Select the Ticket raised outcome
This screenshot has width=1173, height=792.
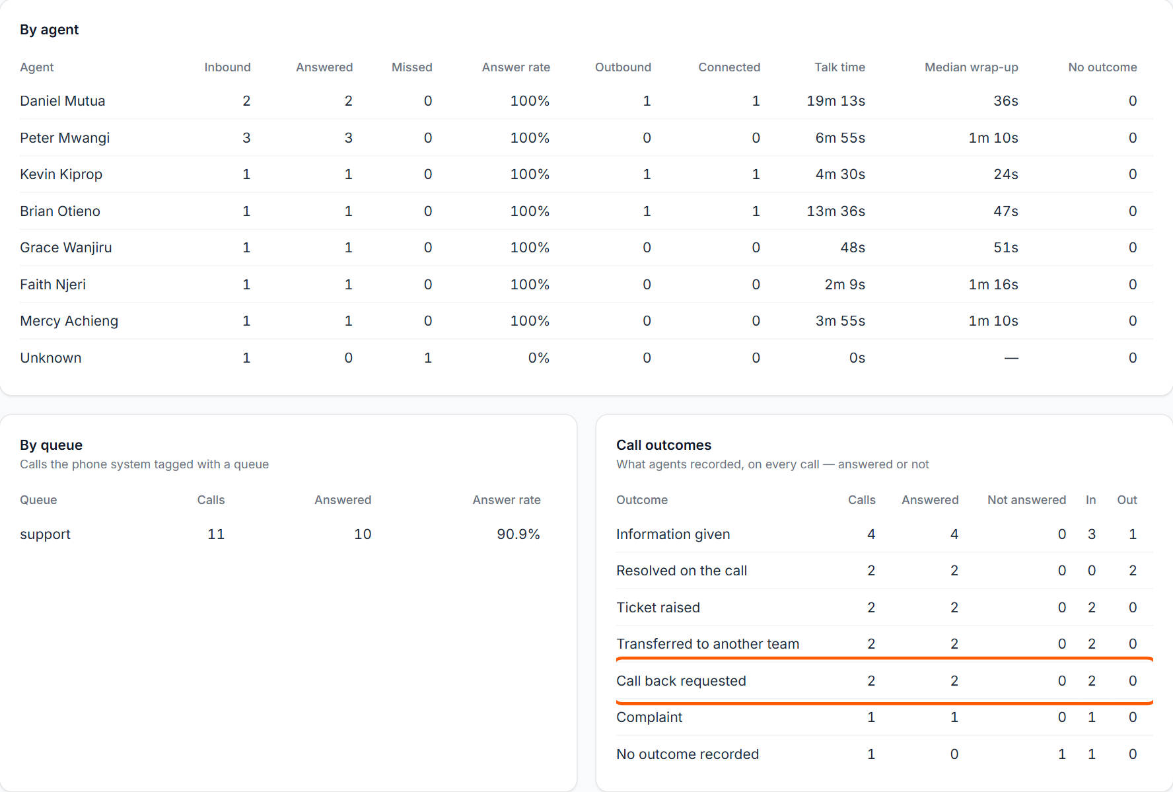click(x=658, y=608)
